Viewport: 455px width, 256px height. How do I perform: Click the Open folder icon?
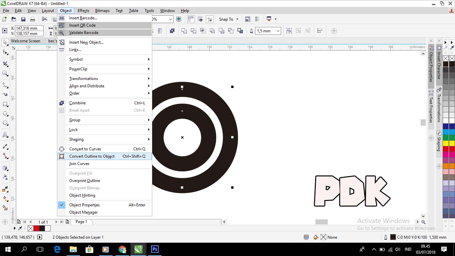pos(14,19)
